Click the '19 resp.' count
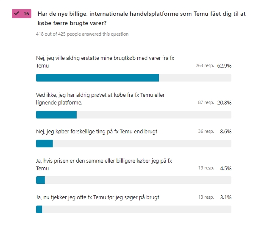This screenshot has width=267, height=234. click(206, 168)
